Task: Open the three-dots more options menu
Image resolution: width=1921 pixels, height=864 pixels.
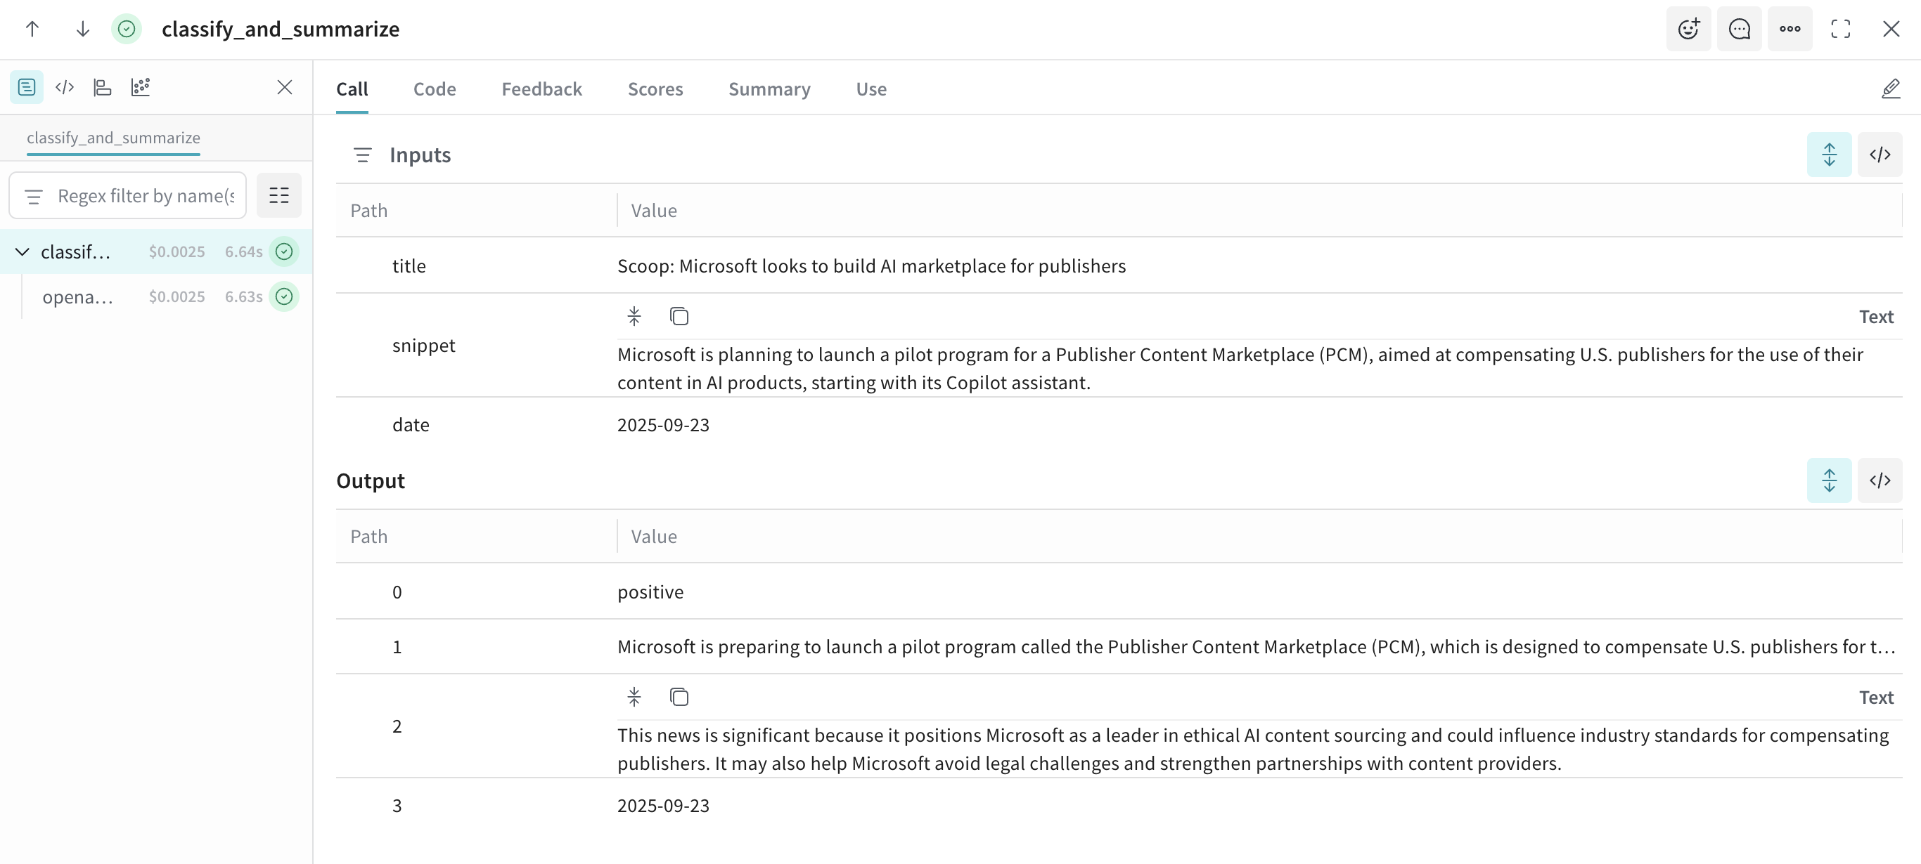Action: pyautogui.click(x=1790, y=29)
